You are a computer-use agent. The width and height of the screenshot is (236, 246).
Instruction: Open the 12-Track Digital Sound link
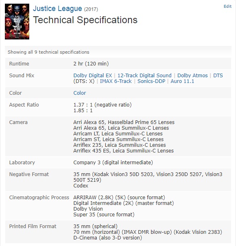pyautogui.click(x=145, y=76)
